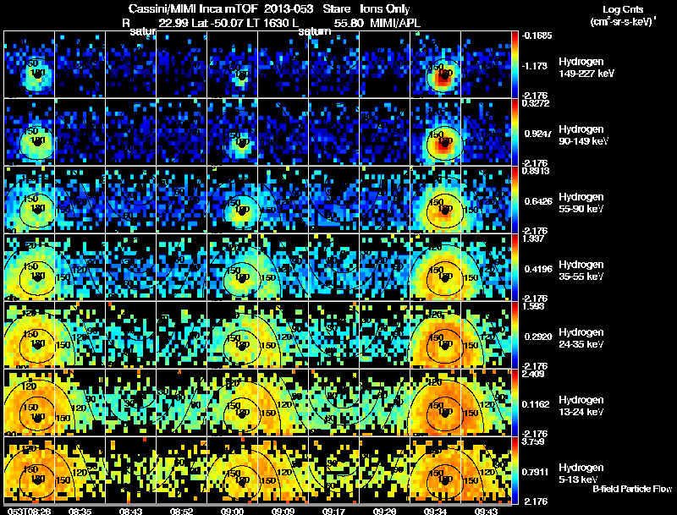The height and width of the screenshot is (515, 677).
Task: Select the 'Hydrogen 55-90 keV' row label
Action: pos(581,203)
